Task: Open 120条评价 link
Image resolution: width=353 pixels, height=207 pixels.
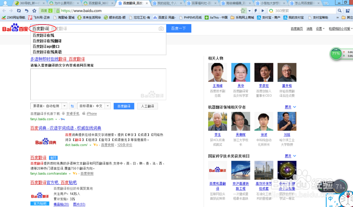Action: [x=125, y=145]
